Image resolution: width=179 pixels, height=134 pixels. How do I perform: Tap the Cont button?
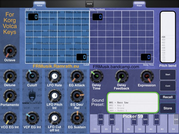point(168,86)
